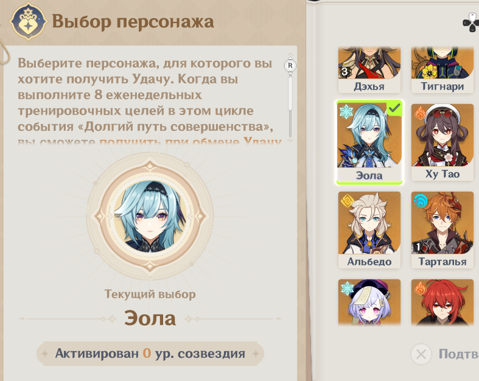
Task: Click the description text scrollbar
Action: click(x=290, y=105)
